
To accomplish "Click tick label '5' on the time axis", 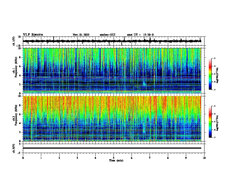I will pyautogui.click(x=114, y=158).
